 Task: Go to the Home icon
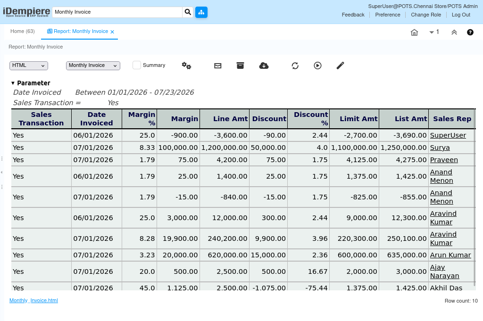coord(414,33)
